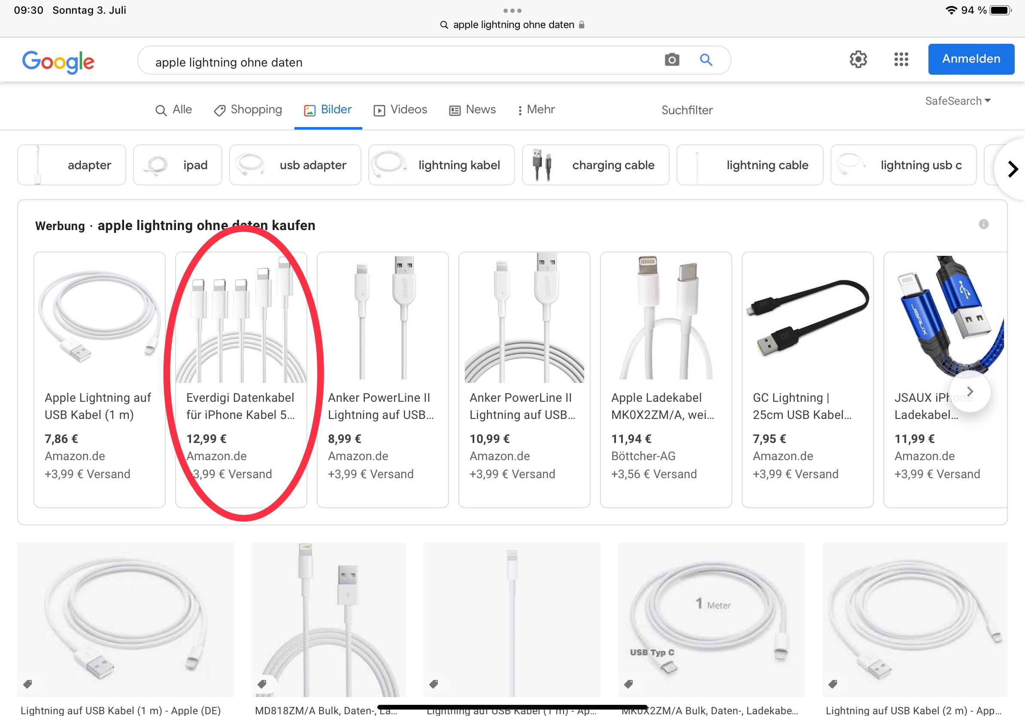Switch to the Videos tab
The image size is (1025, 716).
click(x=400, y=110)
